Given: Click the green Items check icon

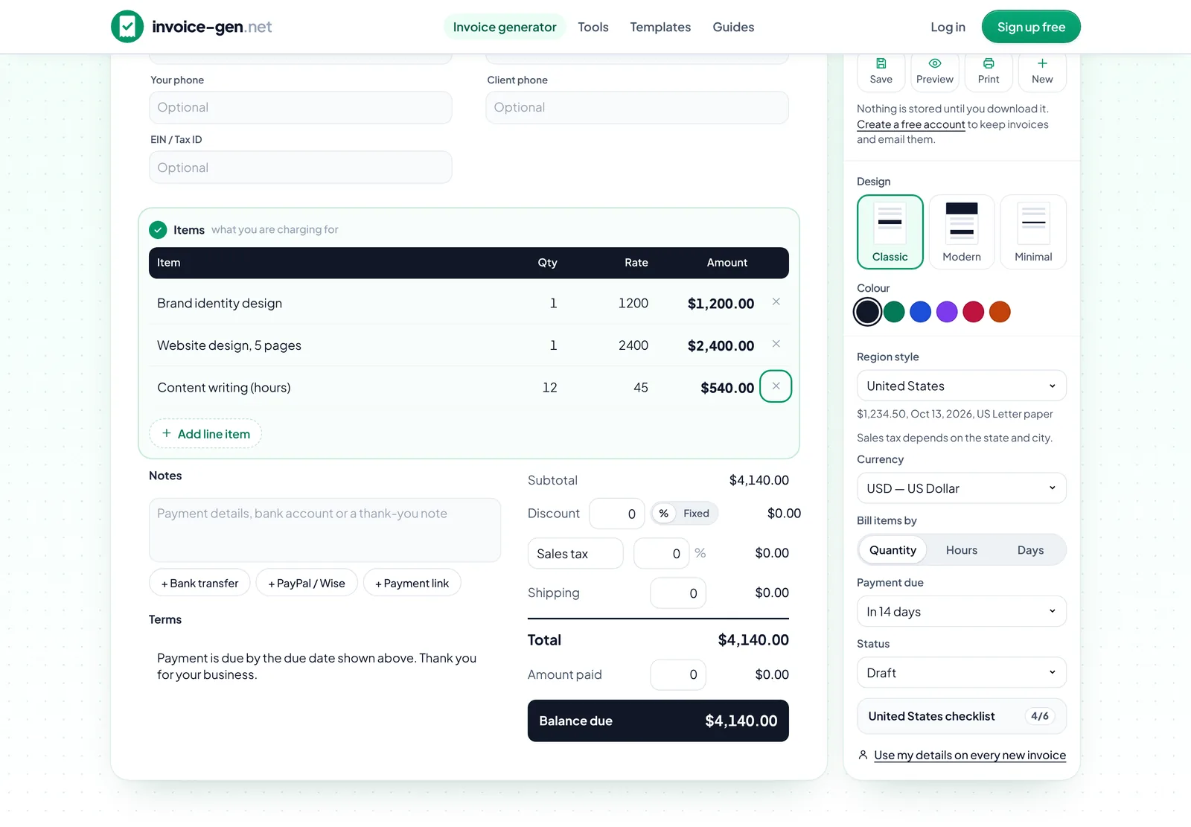Looking at the screenshot, I should tap(158, 230).
